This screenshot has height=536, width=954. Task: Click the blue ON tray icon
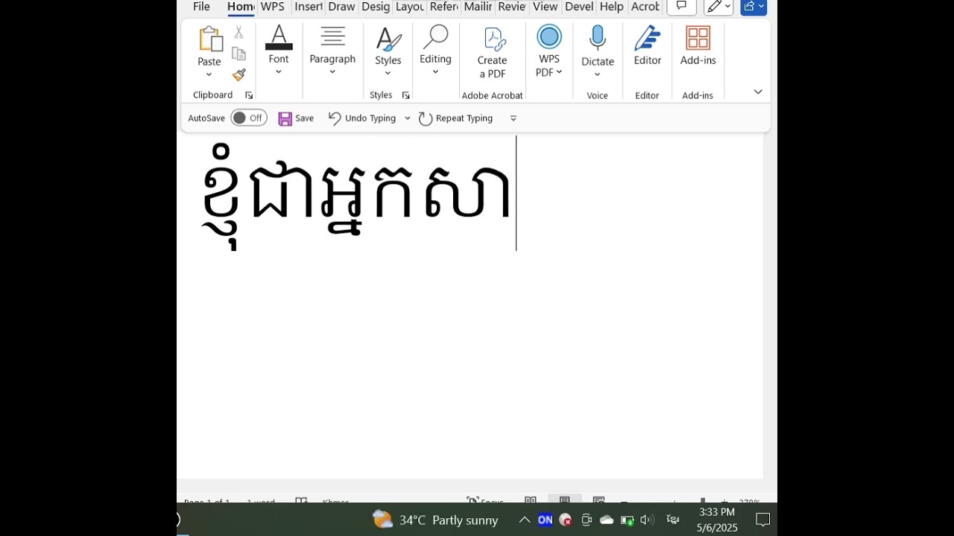tap(545, 520)
